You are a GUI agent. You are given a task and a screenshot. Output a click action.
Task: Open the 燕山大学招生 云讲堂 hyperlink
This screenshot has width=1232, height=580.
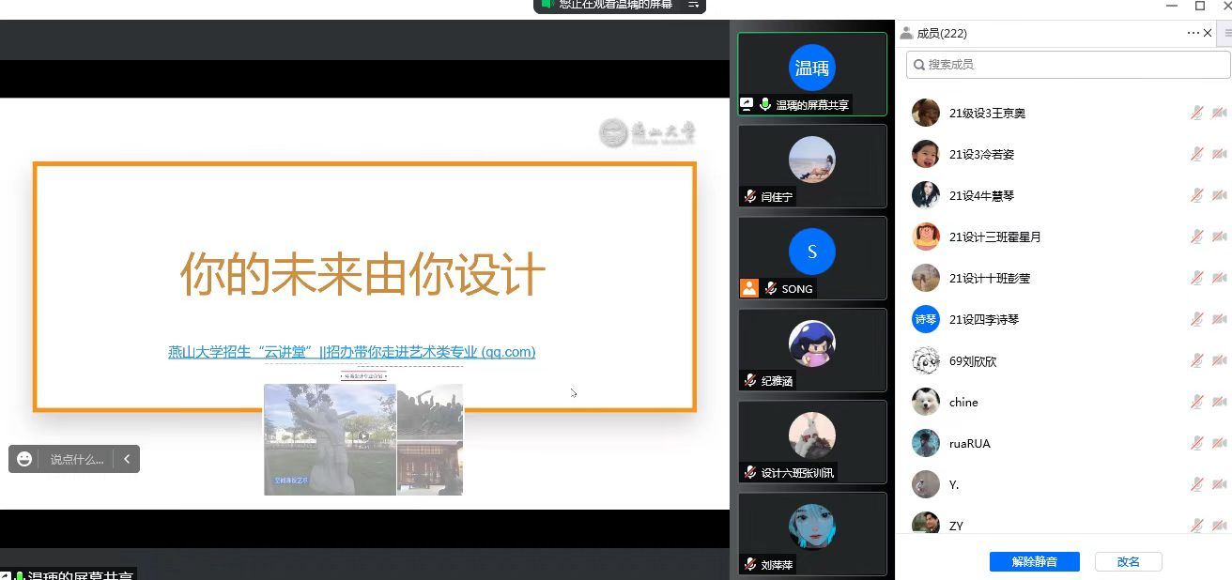click(x=351, y=352)
